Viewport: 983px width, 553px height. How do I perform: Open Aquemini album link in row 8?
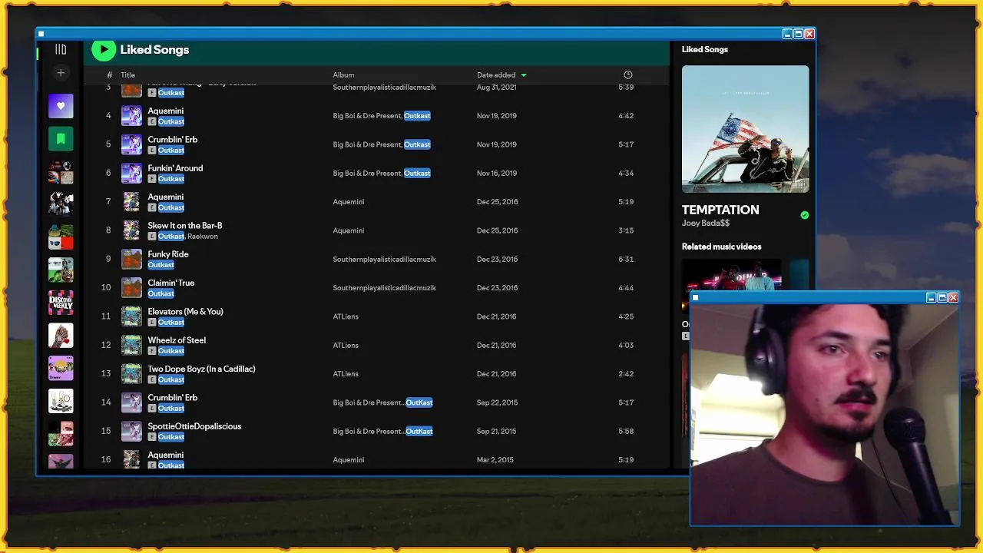click(349, 230)
